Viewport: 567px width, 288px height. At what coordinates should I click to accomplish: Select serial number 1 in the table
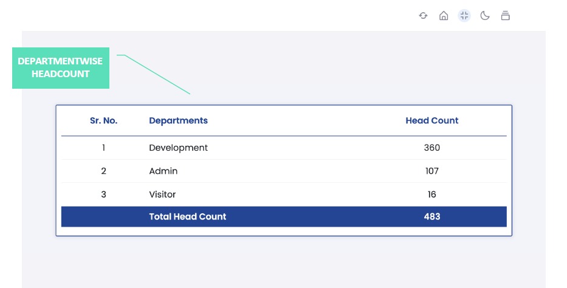[x=103, y=148]
